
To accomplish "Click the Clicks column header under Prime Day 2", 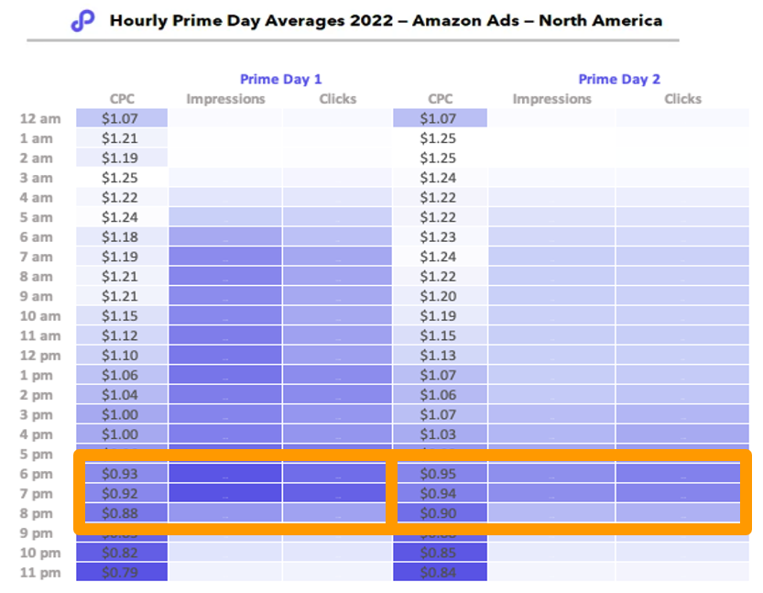I will pyautogui.click(x=682, y=99).
